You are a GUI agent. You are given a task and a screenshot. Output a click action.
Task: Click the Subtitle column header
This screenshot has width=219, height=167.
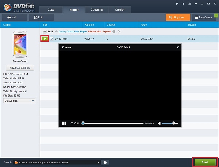click(192, 25)
